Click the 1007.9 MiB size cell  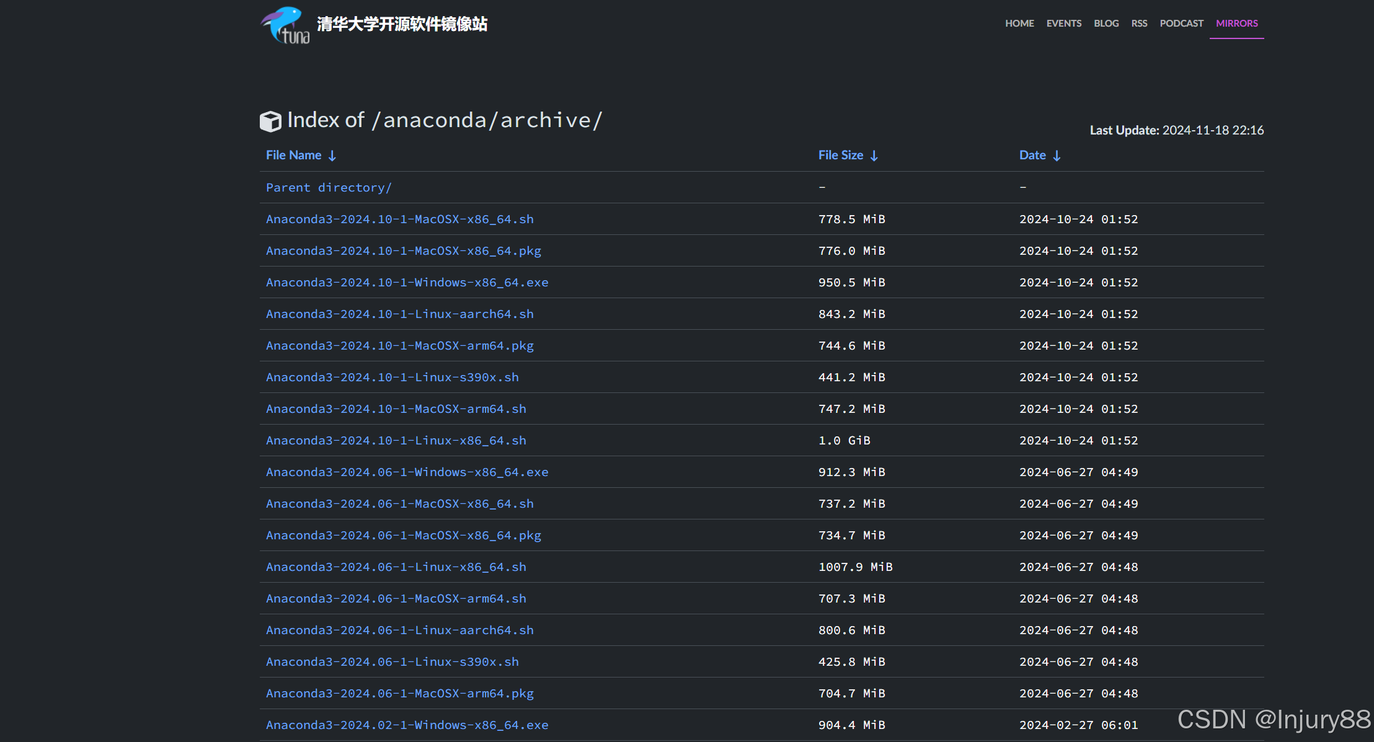point(856,567)
